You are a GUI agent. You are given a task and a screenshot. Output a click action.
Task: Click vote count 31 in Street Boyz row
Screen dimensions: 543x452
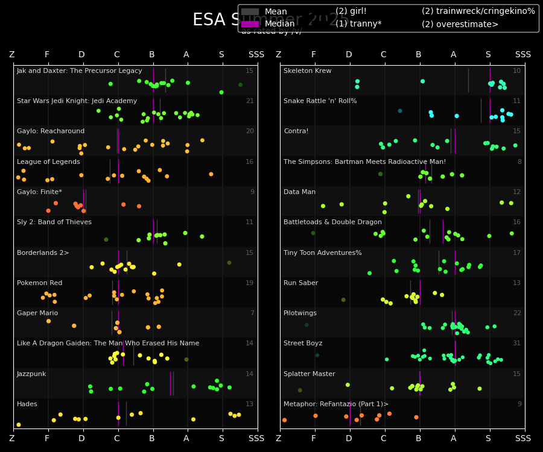tap(516, 343)
